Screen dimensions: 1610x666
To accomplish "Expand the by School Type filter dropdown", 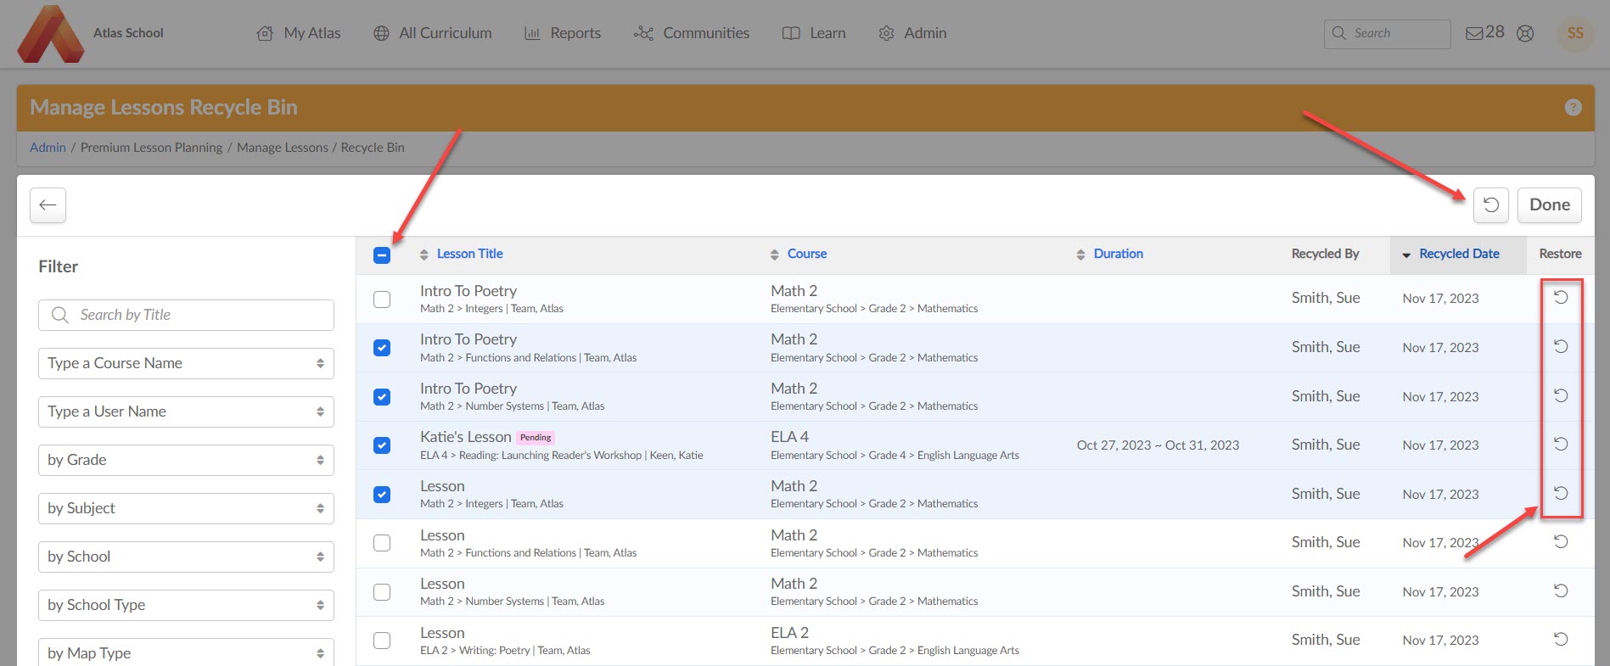I will (186, 605).
